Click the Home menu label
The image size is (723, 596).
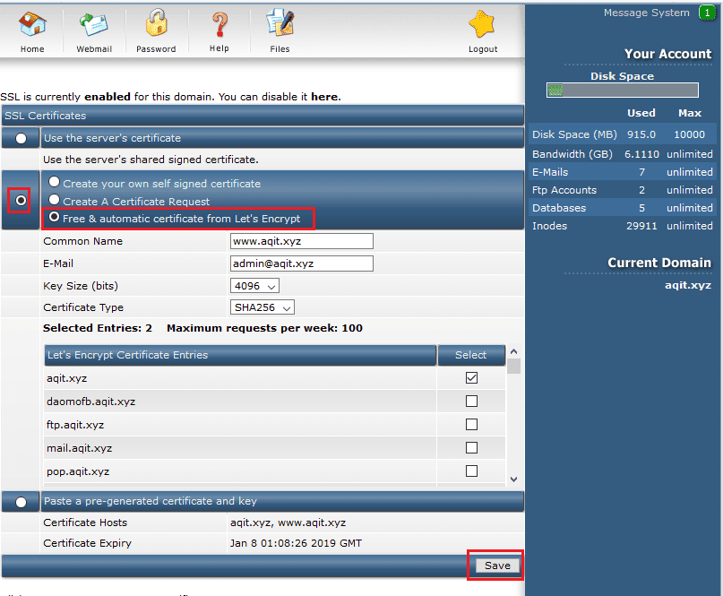point(32,49)
